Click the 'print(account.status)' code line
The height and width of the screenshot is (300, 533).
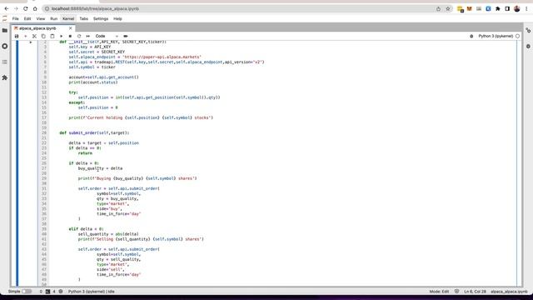pyautogui.click(x=92, y=82)
